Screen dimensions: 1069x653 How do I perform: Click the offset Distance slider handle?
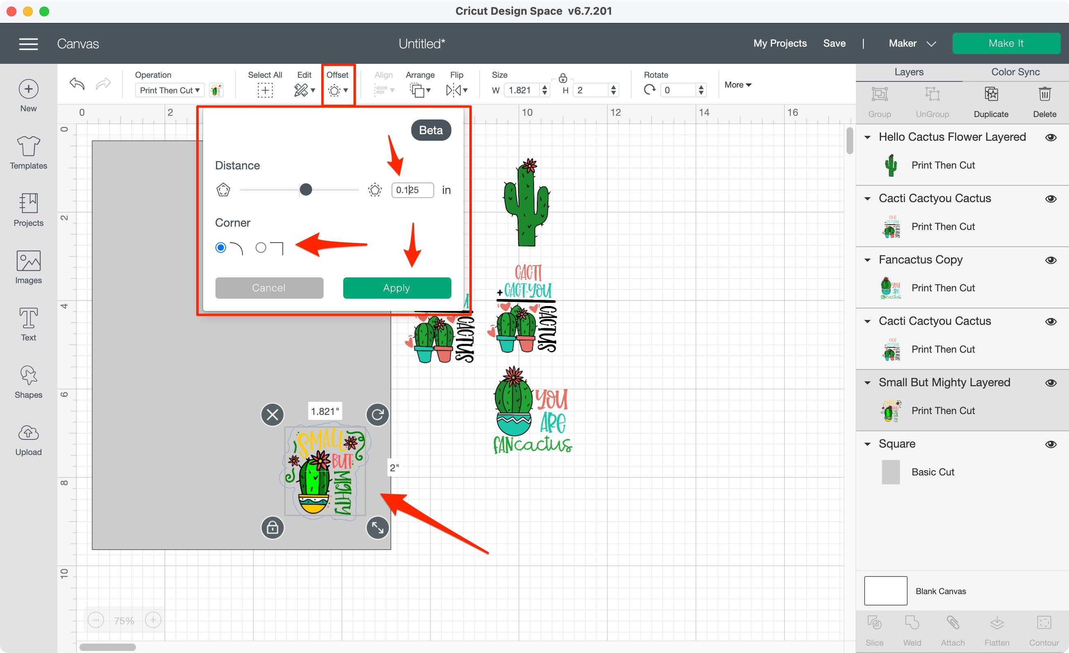306,189
